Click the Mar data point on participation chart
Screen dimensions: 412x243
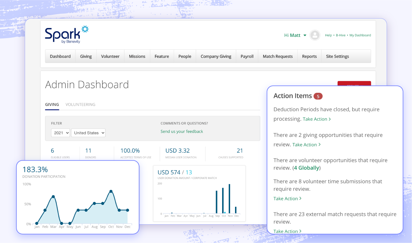coord(53,196)
